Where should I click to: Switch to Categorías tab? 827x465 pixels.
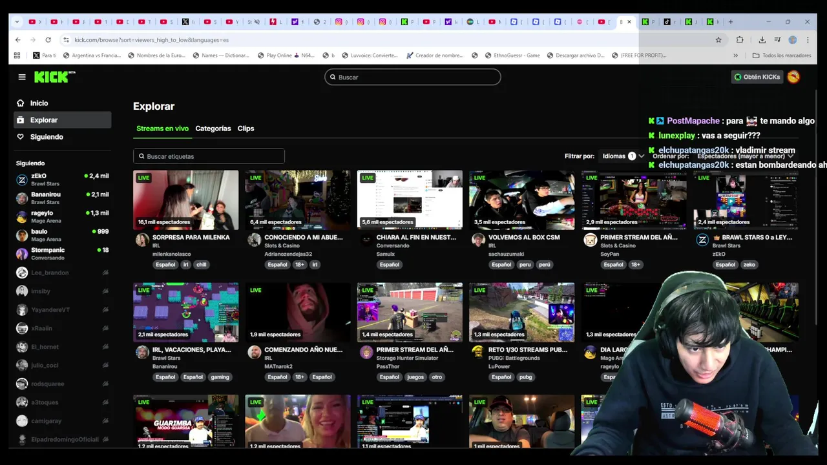coord(213,129)
